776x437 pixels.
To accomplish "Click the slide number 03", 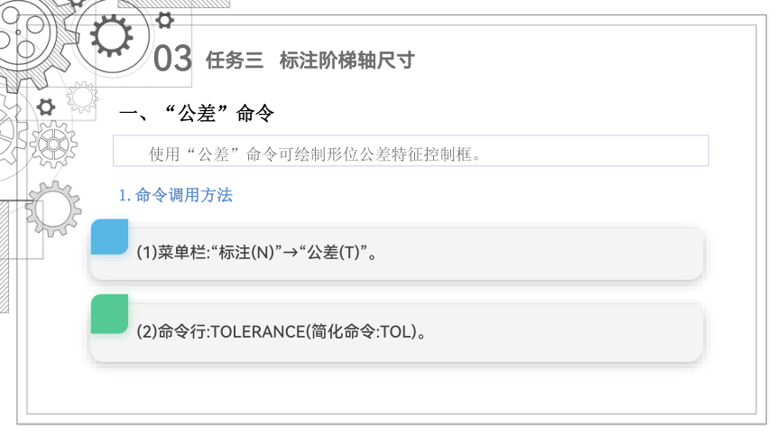I will click(x=172, y=59).
